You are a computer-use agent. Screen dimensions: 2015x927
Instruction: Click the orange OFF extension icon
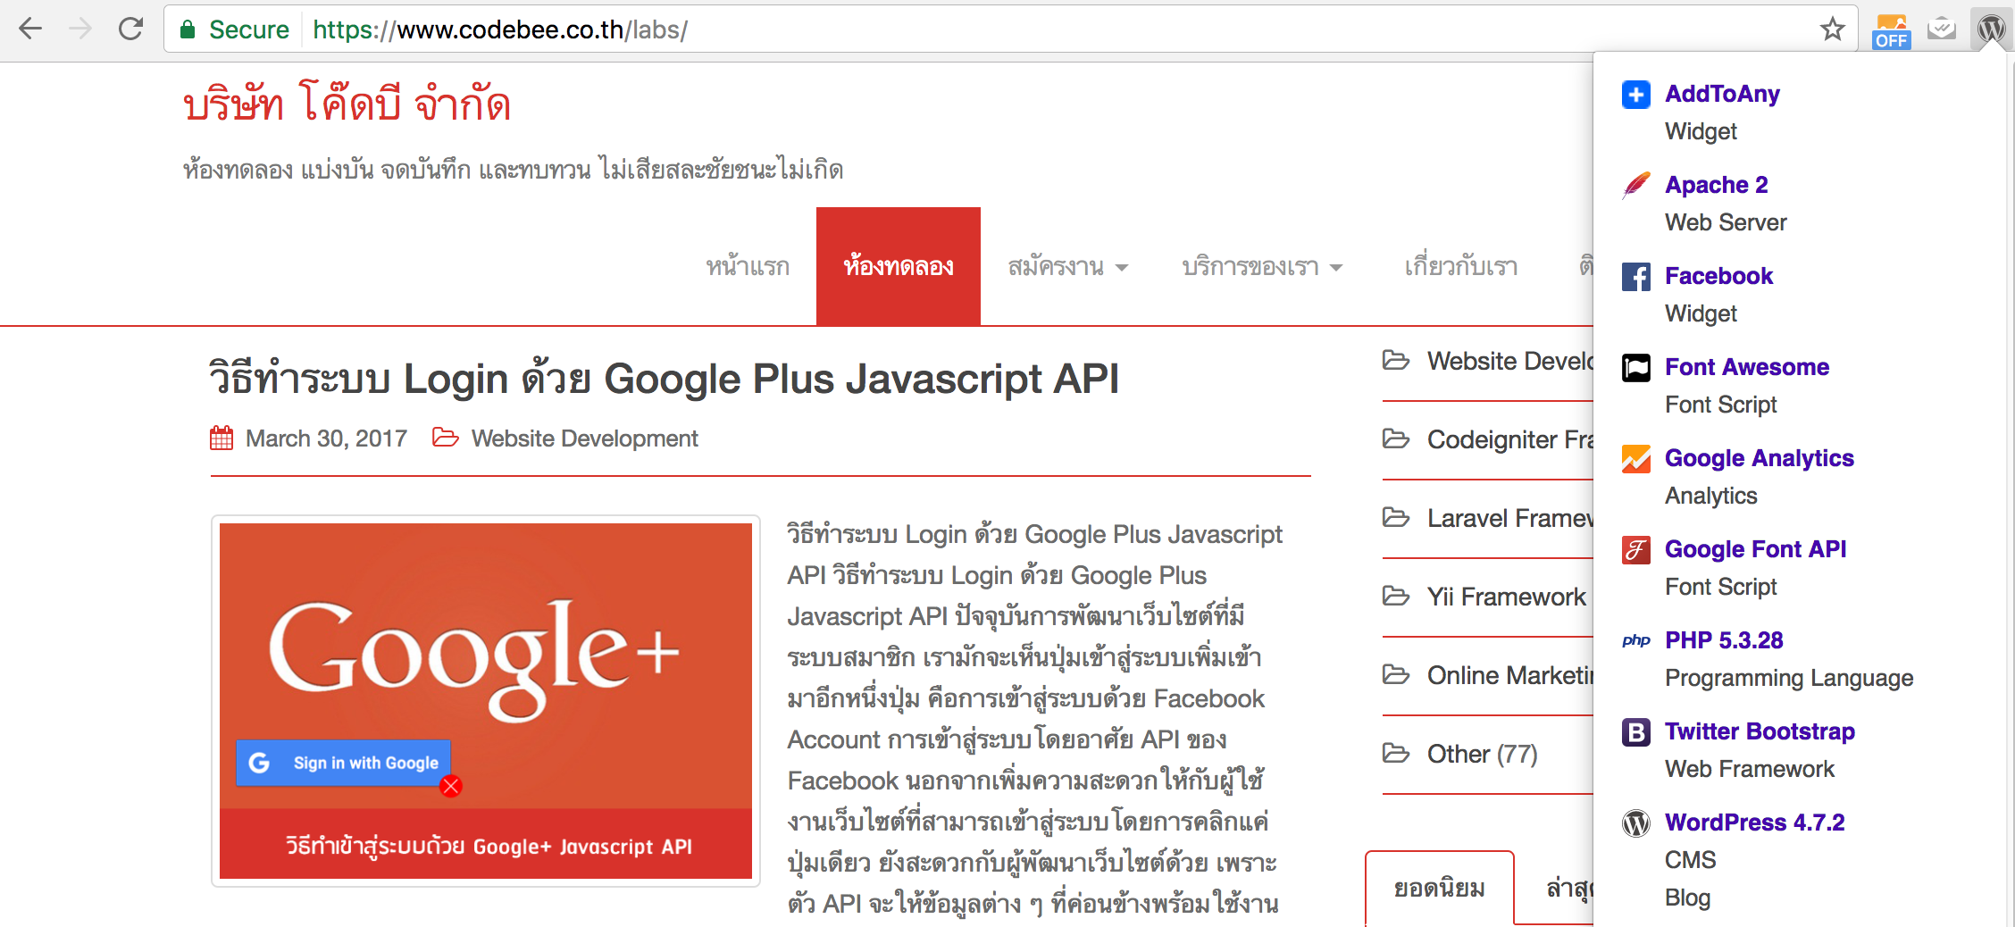click(x=1891, y=31)
